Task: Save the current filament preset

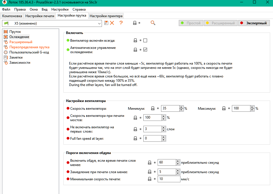Action: (x=106, y=23)
